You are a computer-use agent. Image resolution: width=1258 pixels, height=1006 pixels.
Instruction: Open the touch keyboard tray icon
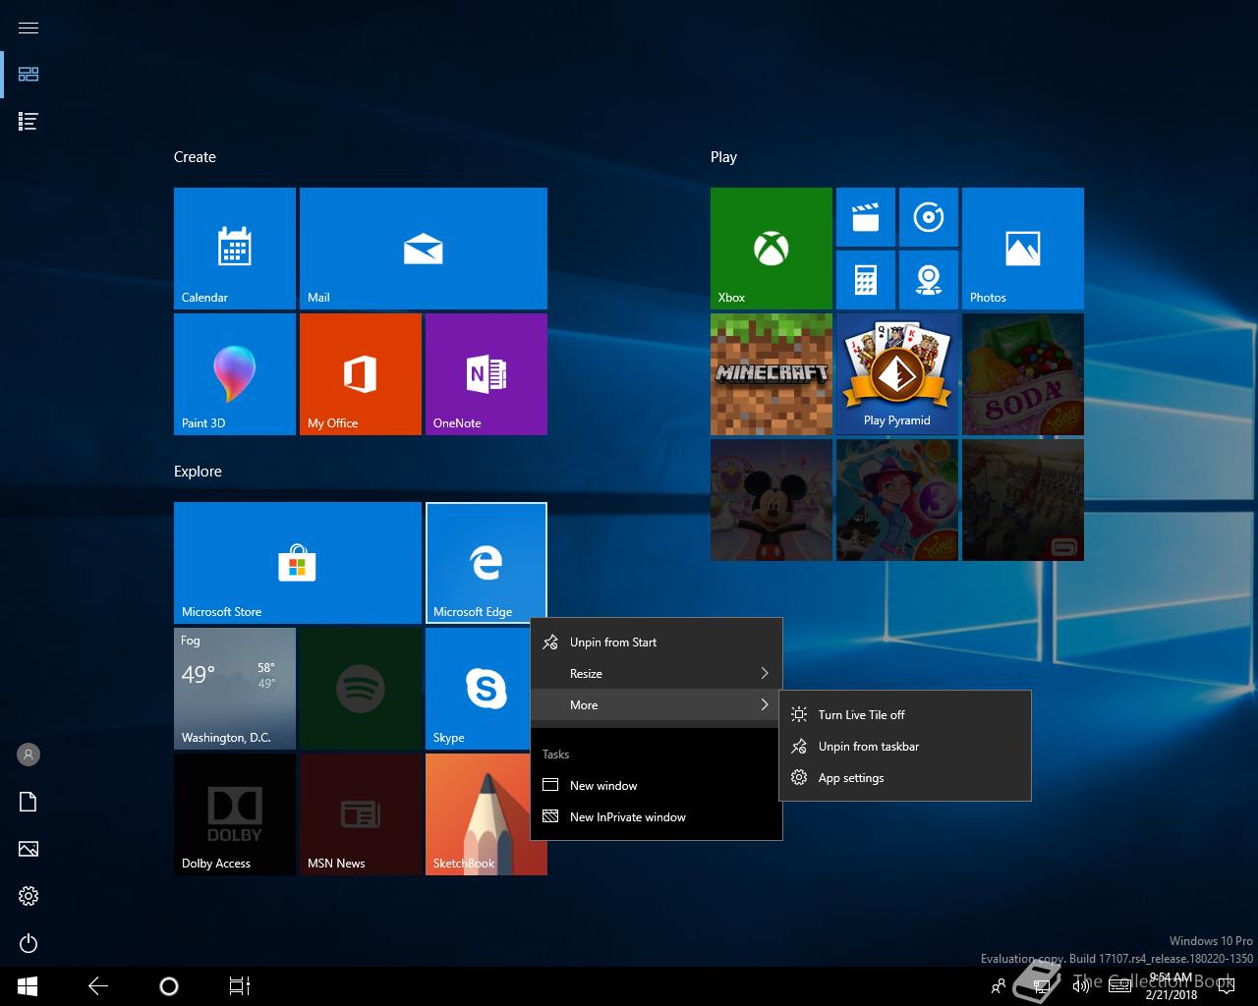(x=1119, y=986)
